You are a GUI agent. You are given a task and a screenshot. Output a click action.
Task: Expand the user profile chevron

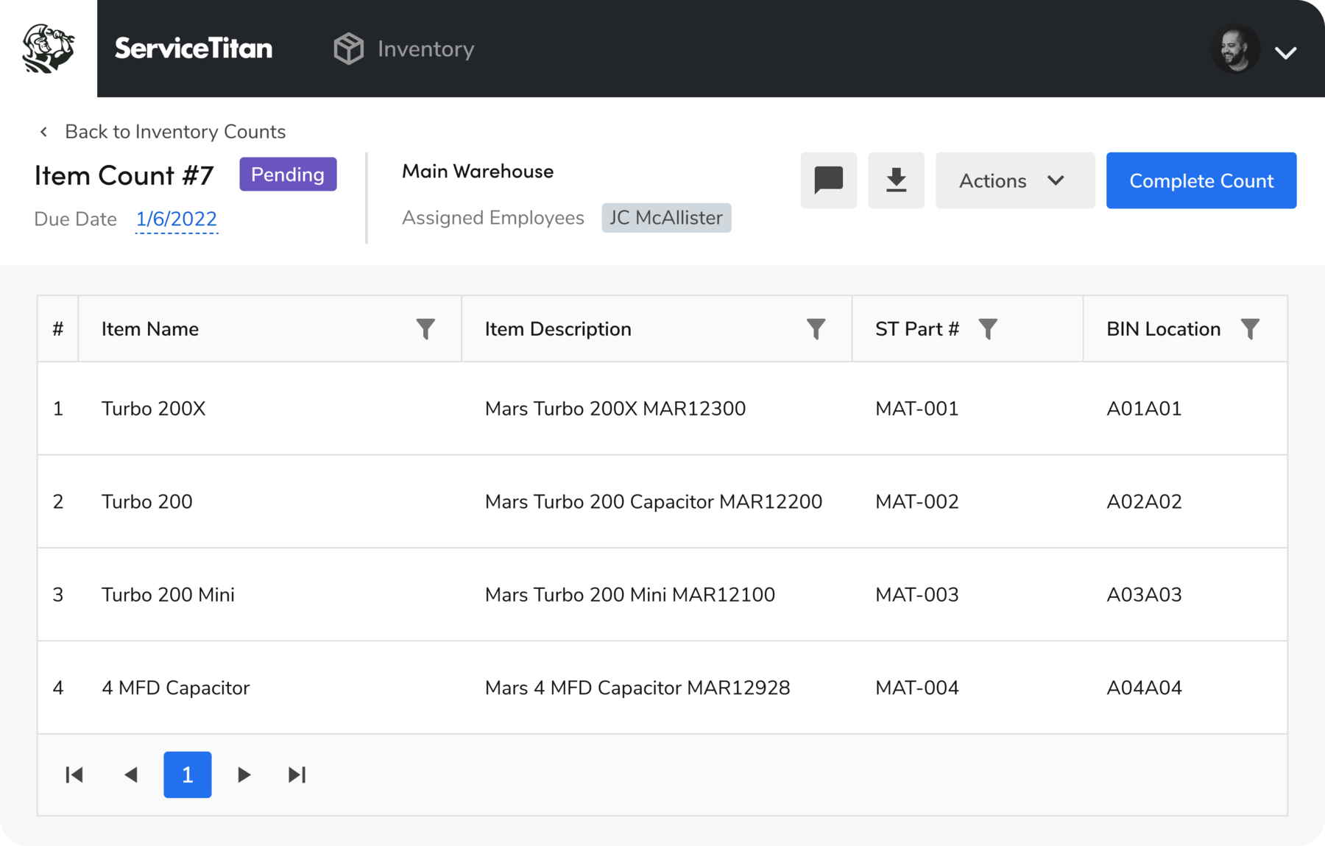point(1287,52)
